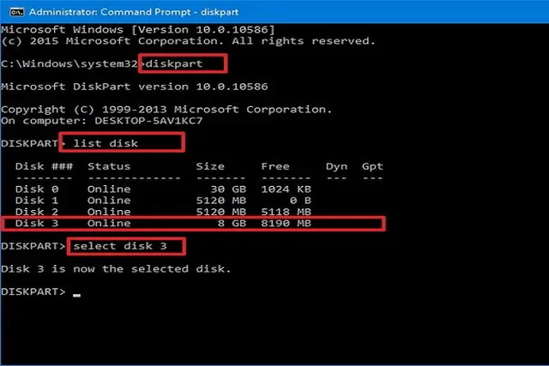The width and height of the screenshot is (549, 366).
Task: Click the Disk 1 row entry
Action: click(x=163, y=201)
